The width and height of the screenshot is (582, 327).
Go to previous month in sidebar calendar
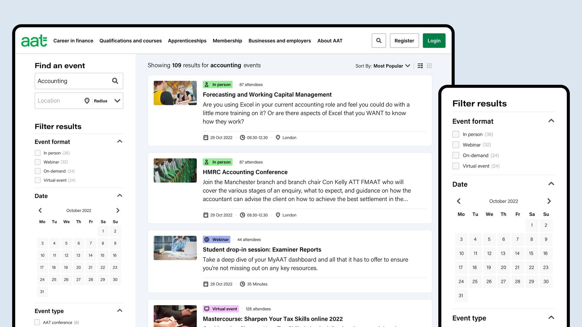(x=40, y=210)
